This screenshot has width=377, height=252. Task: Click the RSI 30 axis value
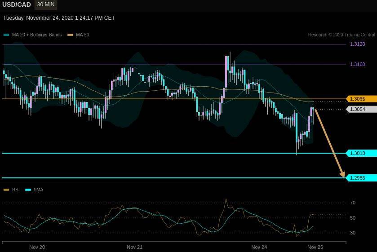[x=353, y=233]
